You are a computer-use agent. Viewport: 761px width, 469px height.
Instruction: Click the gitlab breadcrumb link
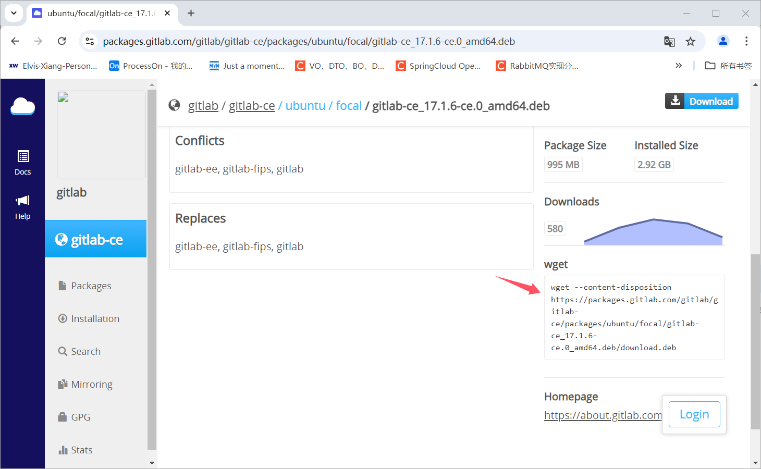pyautogui.click(x=203, y=106)
